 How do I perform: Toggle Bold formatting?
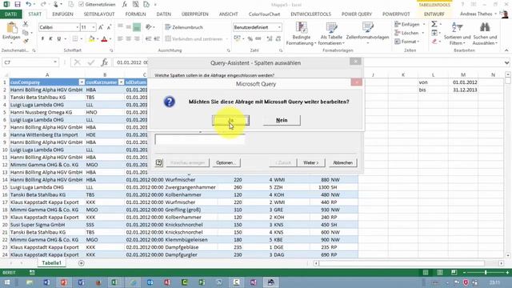coord(42,39)
